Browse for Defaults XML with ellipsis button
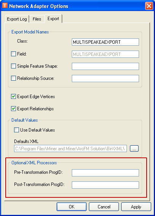Image resolution: width=155 pixels, height=216 pixels. [x=134, y=148]
